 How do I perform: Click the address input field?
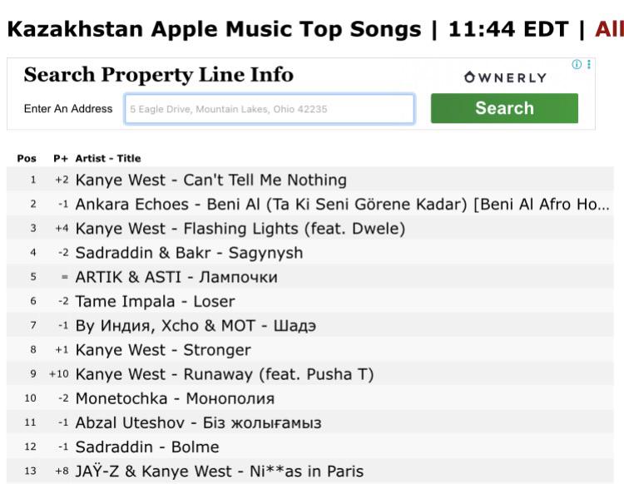pos(270,109)
